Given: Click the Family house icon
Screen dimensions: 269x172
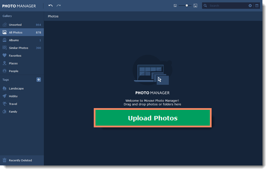Looking at the screenshot, I should pyautogui.click(x=5, y=111).
